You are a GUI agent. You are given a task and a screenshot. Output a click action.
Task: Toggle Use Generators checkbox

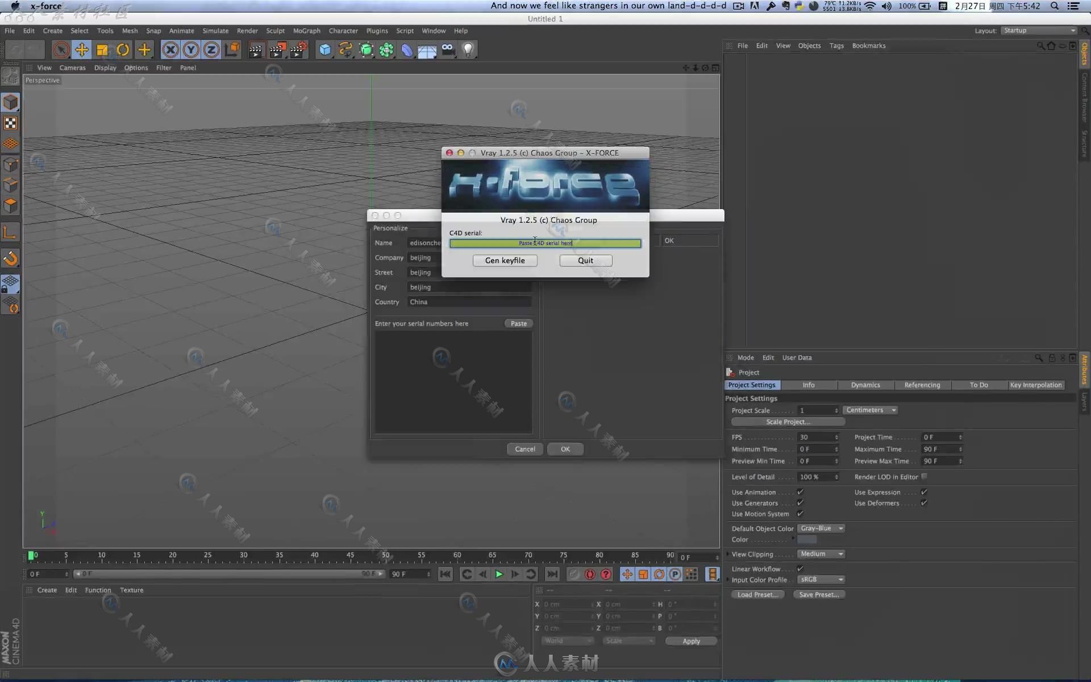[x=800, y=502]
